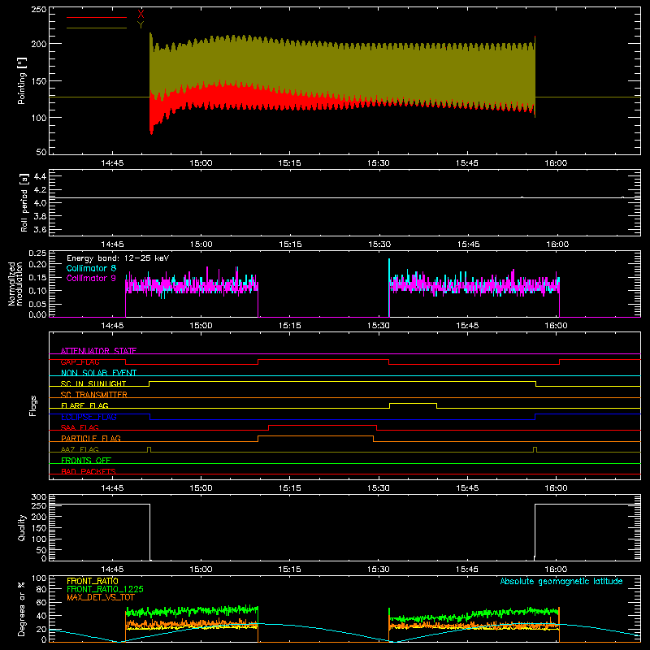Click the cyan geomagnetic latitude curve peak near 15:10
This screenshot has width=650, height=650.
tap(258, 623)
